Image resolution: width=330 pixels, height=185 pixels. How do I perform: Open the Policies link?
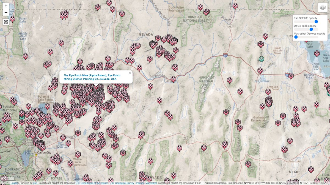point(140,183)
